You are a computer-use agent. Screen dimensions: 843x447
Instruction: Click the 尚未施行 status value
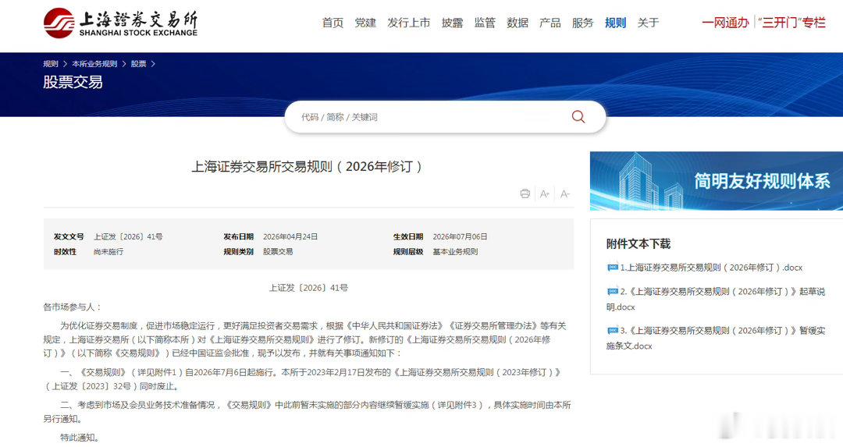(108, 251)
